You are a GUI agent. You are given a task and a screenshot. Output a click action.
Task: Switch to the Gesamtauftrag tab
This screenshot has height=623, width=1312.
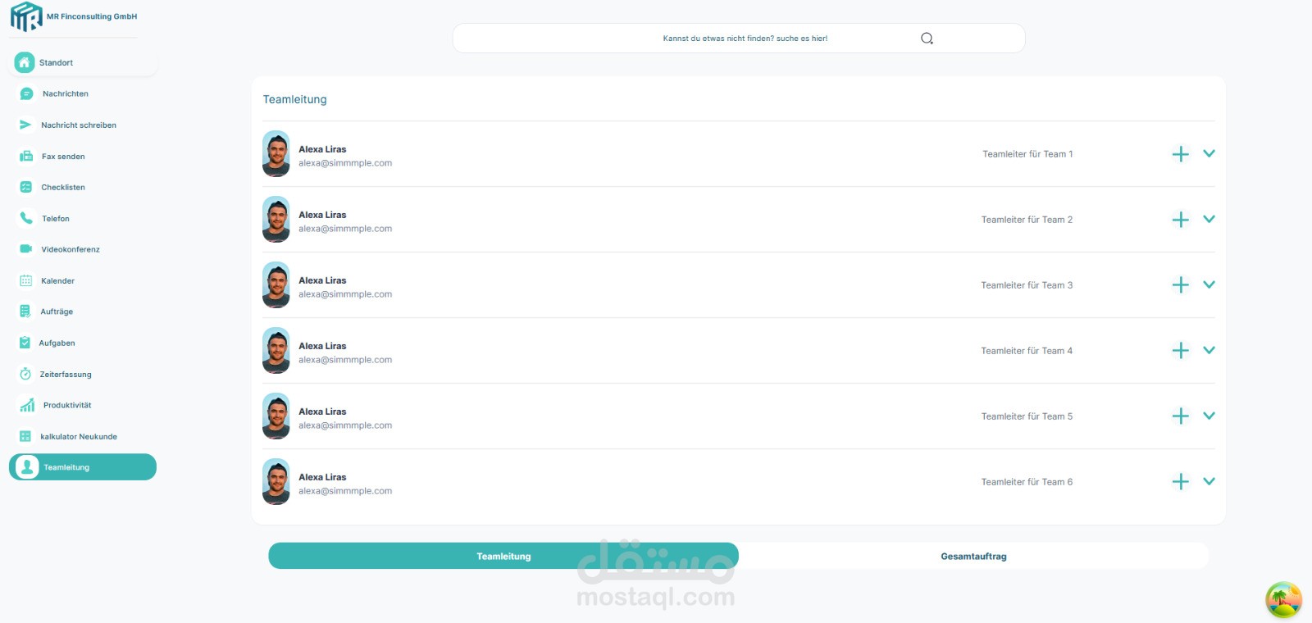click(x=973, y=556)
